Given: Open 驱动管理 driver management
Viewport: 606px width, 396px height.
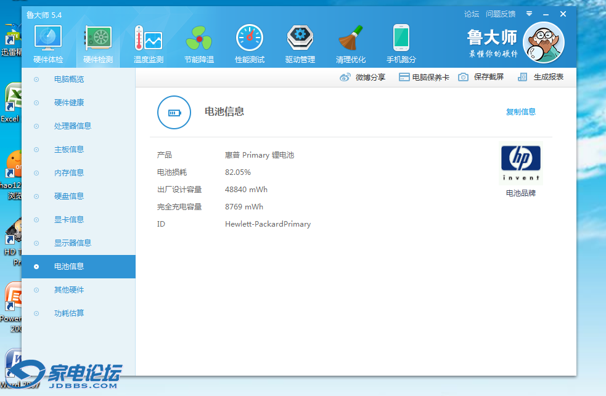Looking at the screenshot, I should click(x=300, y=43).
